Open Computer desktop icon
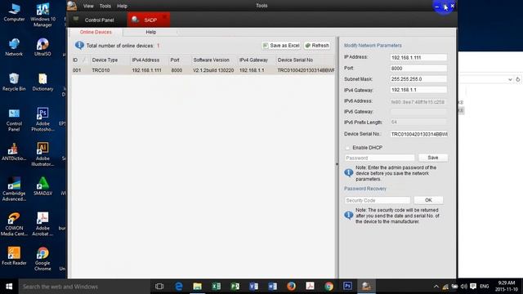 point(14,12)
